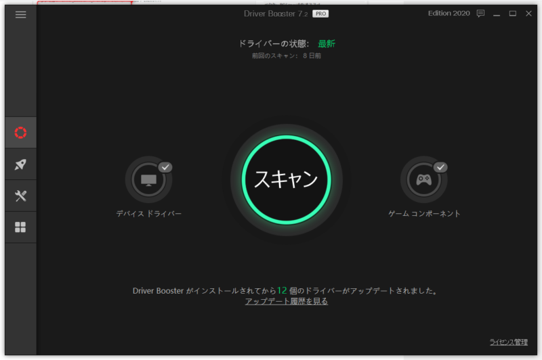Viewport: 542px width, 360px height.
Task: Open the hamburger main menu
Action: coord(20,14)
